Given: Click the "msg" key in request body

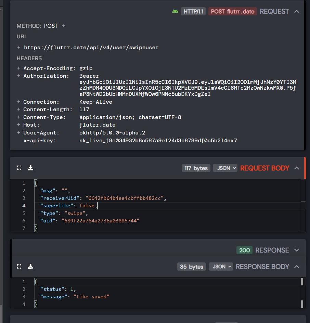Looking at the screenshot, I should [48, 191].
